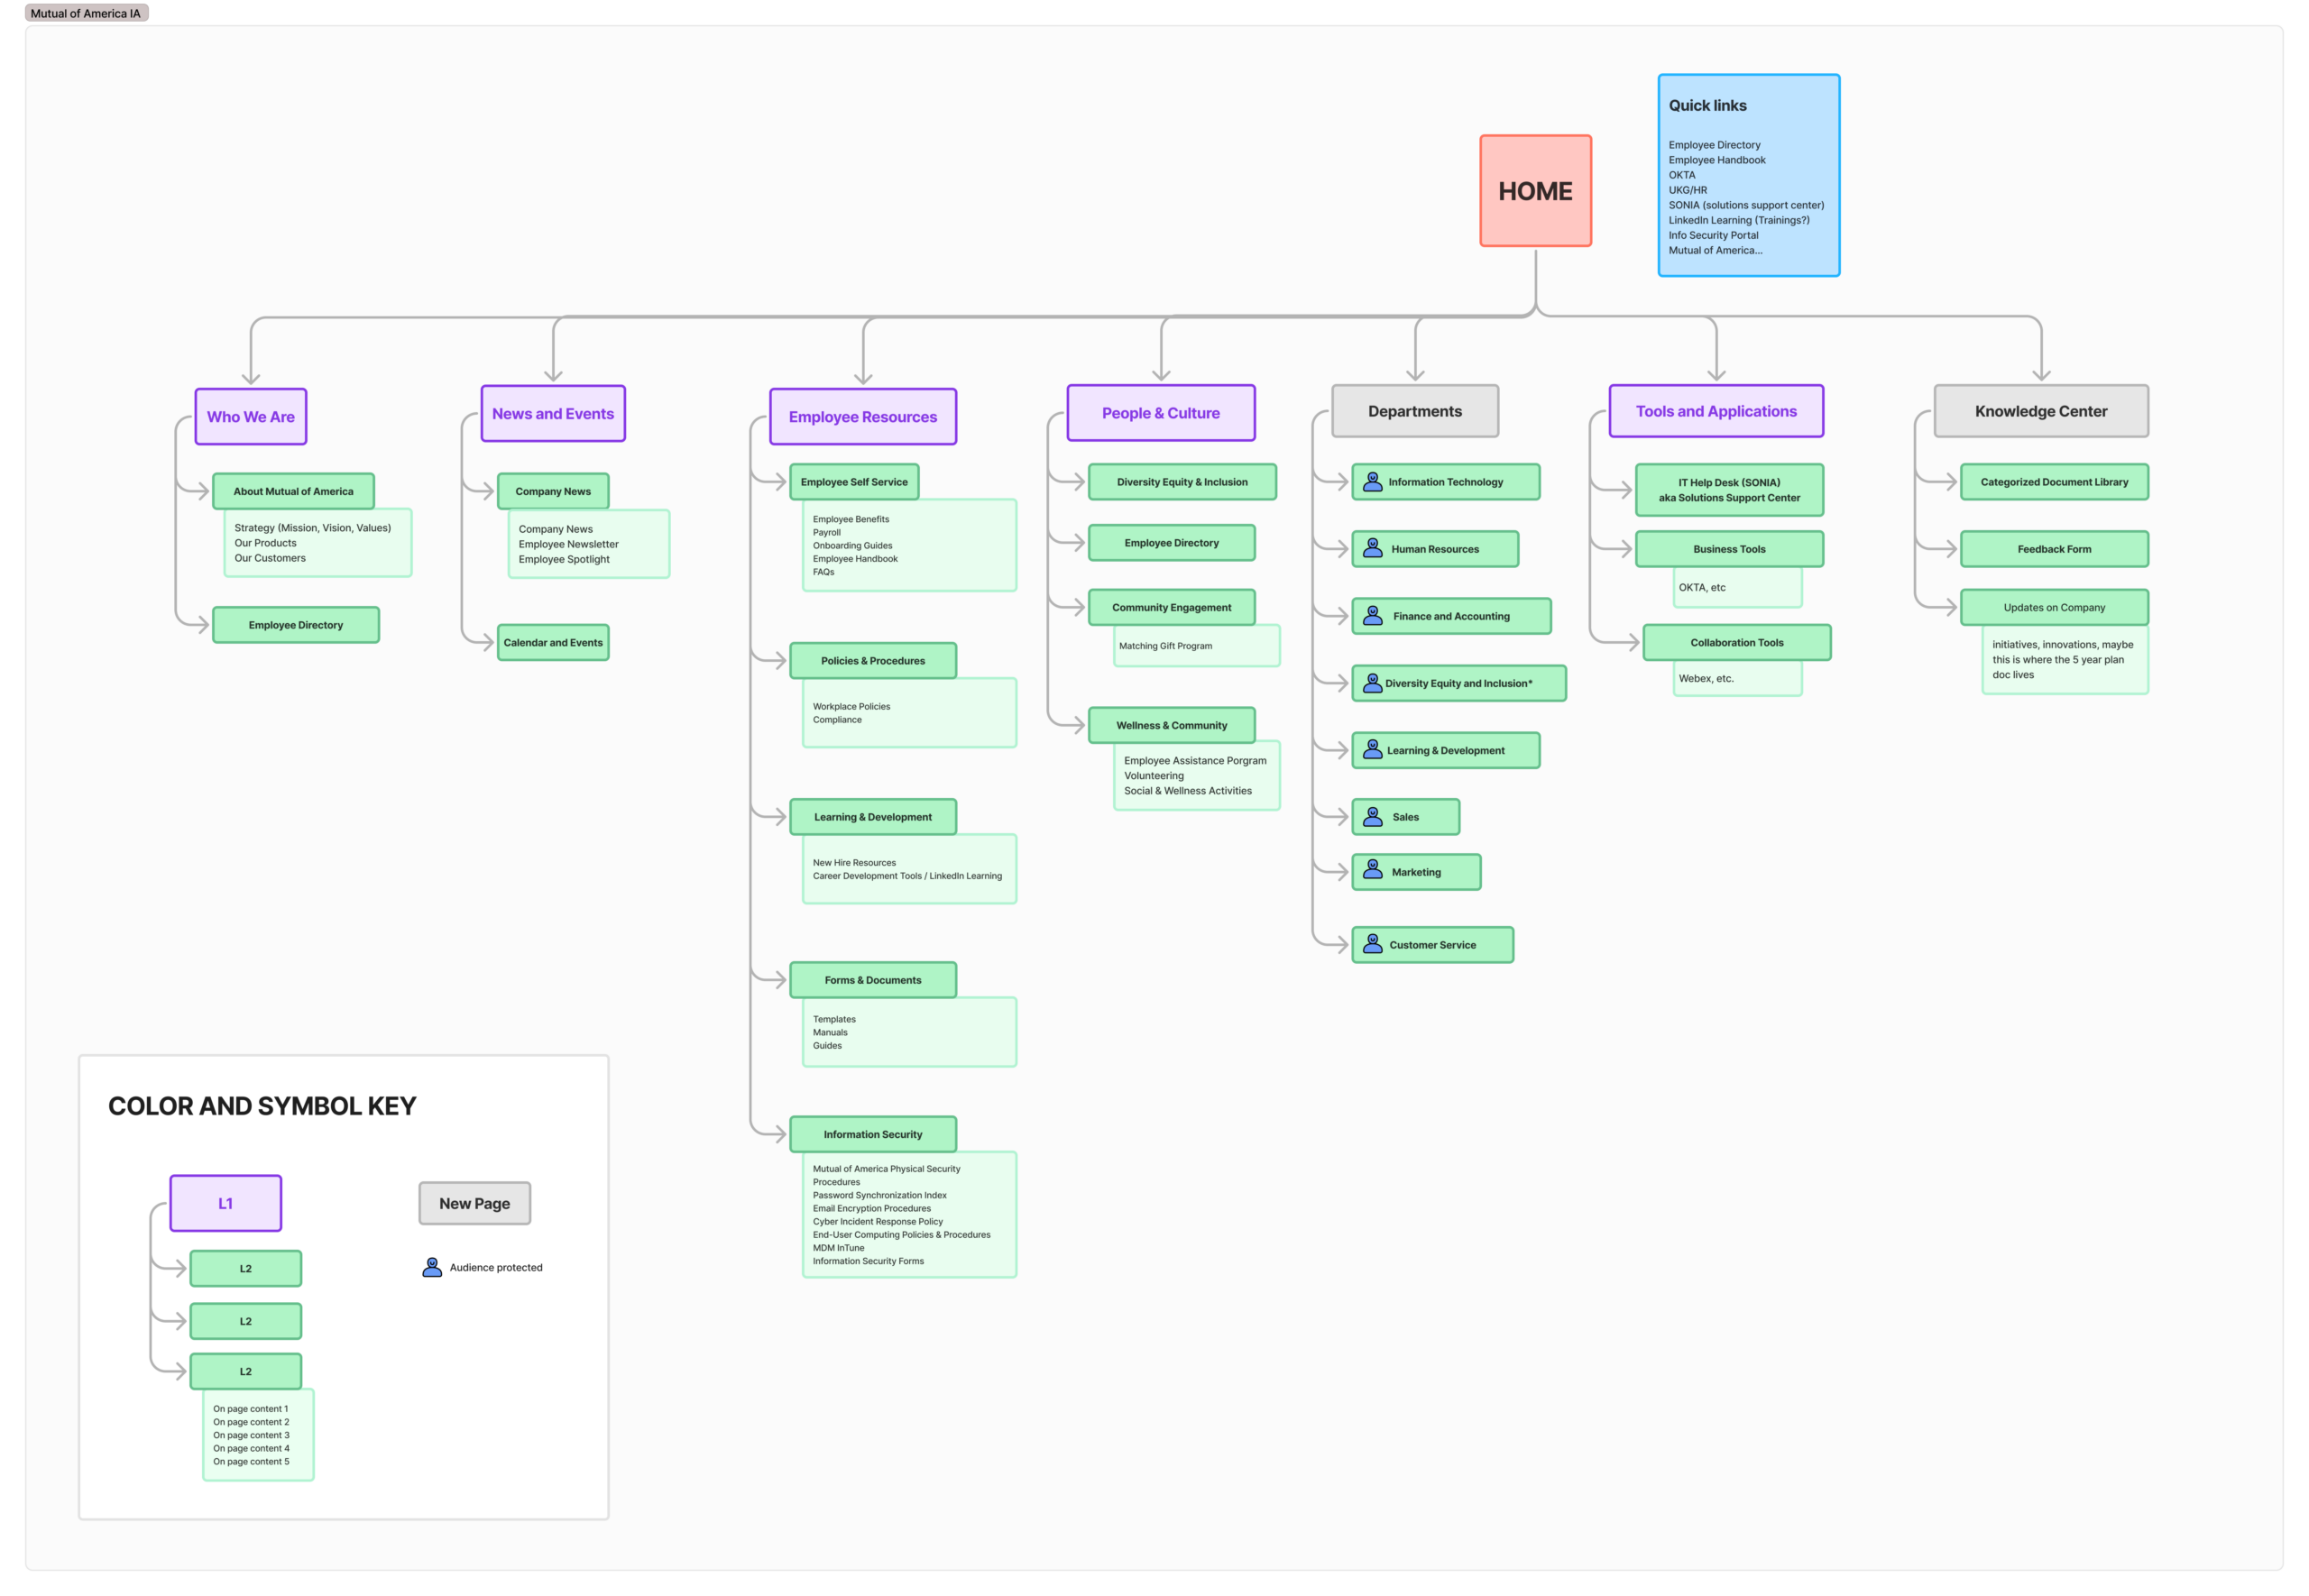The width and height of the screenshot is (2309, 1596).
Task: Click the audience icon on Diversity Equity and Inclusion
Action: click(x=1372, y=683)
